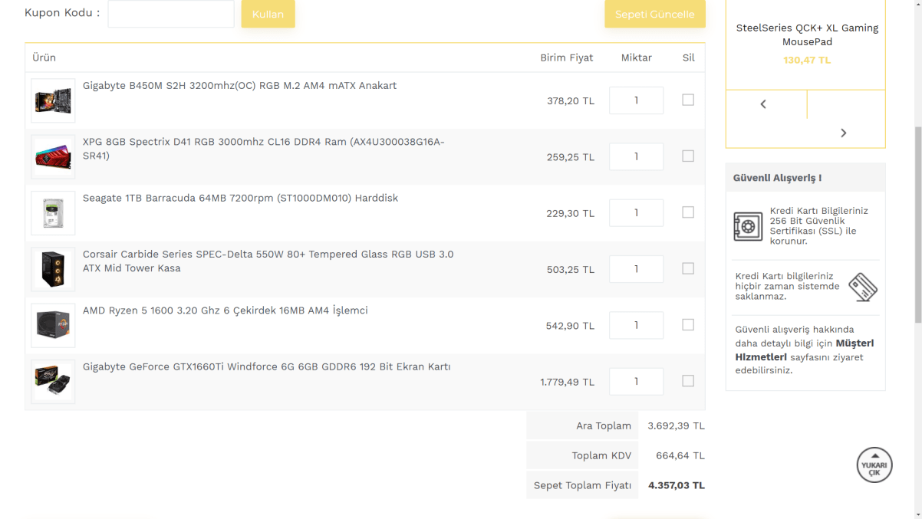Click the 130,47 TL mousepad price
The width and height of the screenshot is (922, 519).
(x=807, y=60)
